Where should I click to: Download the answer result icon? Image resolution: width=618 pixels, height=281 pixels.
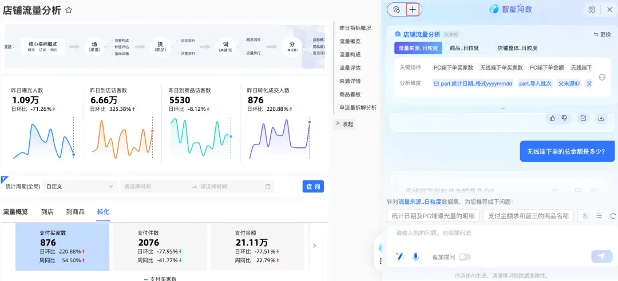[x=601, y=118]
